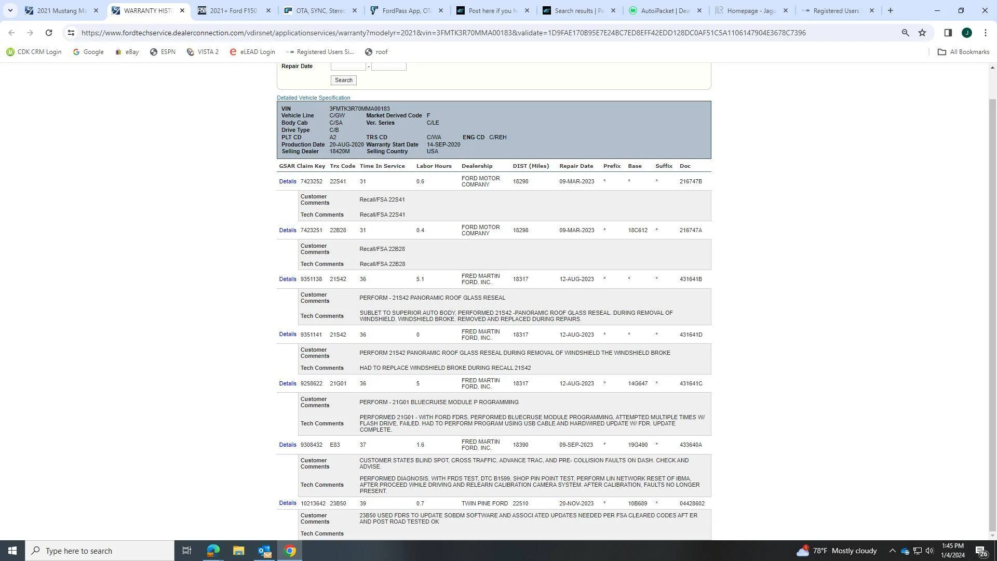The width and height of the screenshot is (997, 561).
Task: Open the All Bookmarks folder
Action: (x=963, y=52)
